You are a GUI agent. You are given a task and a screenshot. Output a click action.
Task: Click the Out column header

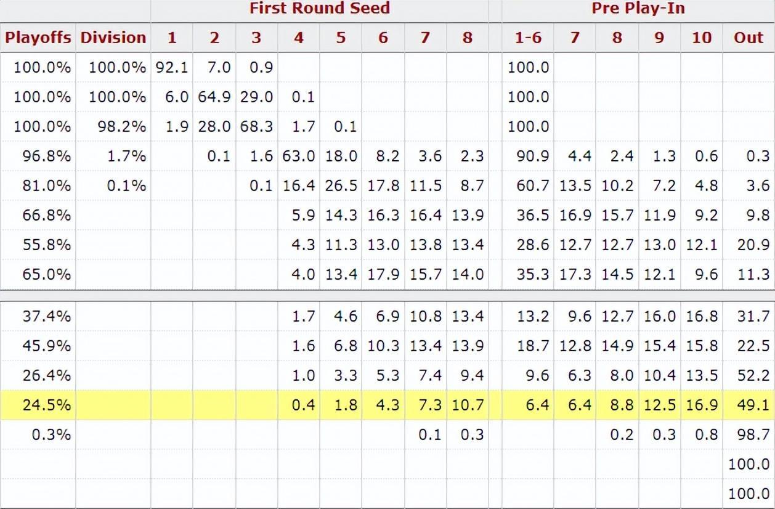(x=748, y=38)
